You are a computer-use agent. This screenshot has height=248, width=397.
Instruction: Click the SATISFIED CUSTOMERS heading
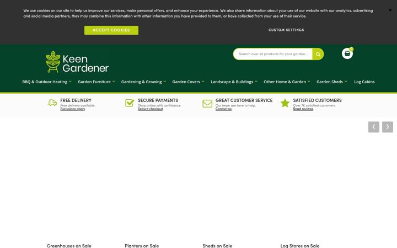pyautogui.click(x=317, y=100)
